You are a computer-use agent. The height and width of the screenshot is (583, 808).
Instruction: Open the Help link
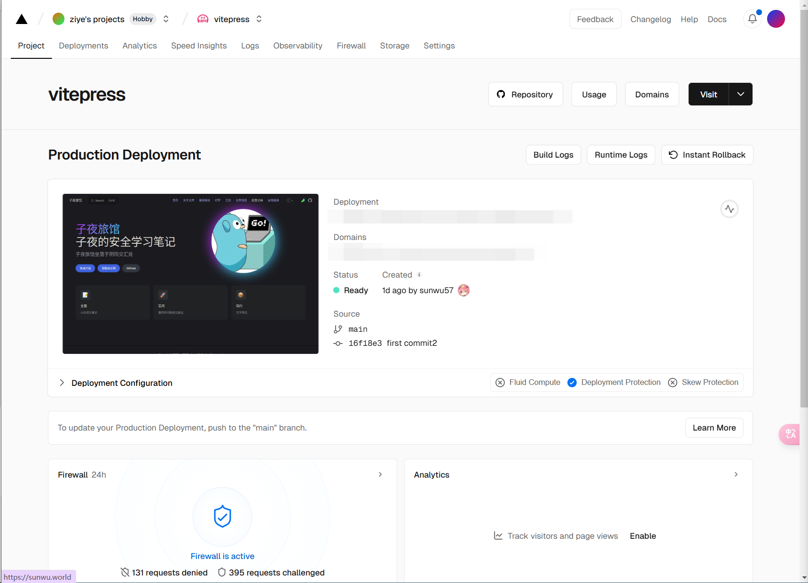tap(689, 19)
